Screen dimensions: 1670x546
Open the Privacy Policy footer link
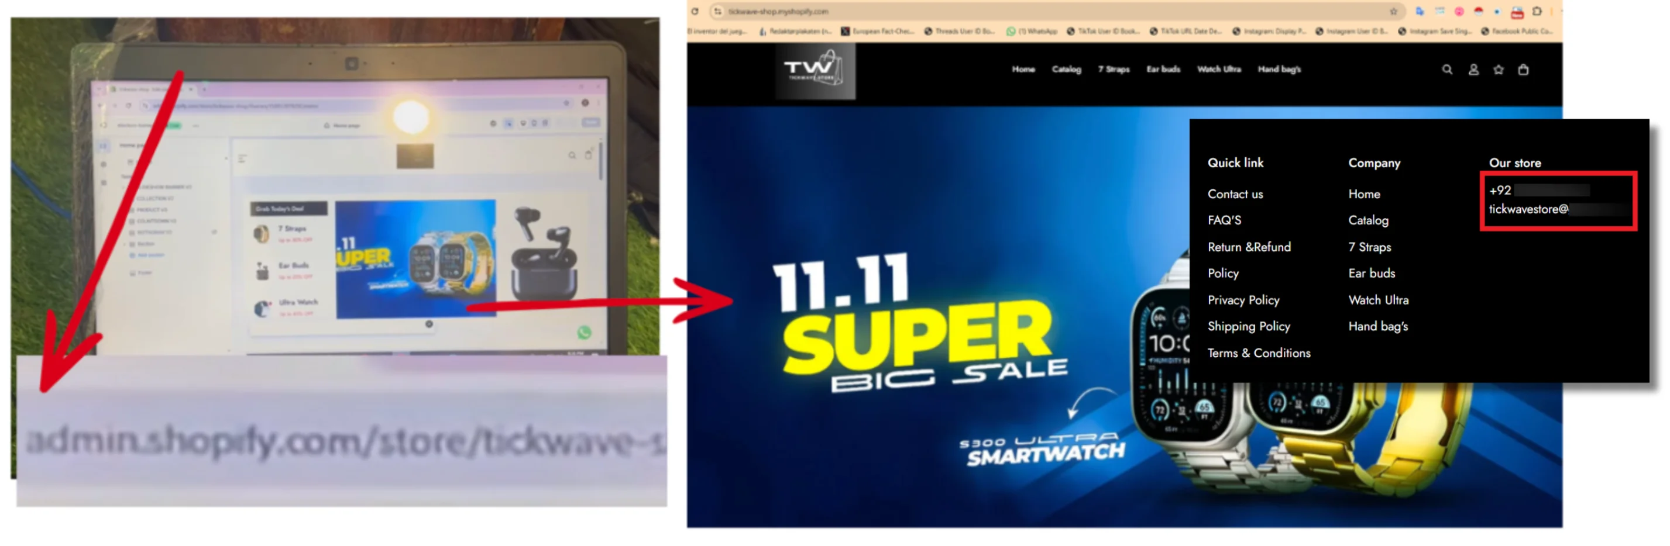[1243, 300]
